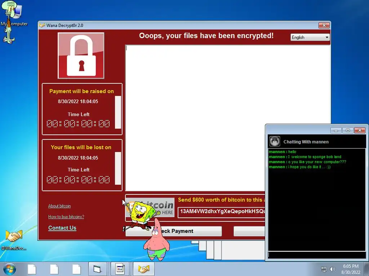Close the Wana Decrypt0r 2.0 window
The width and height of the screenshot is (369, 276).
click(x=324, y=25)
